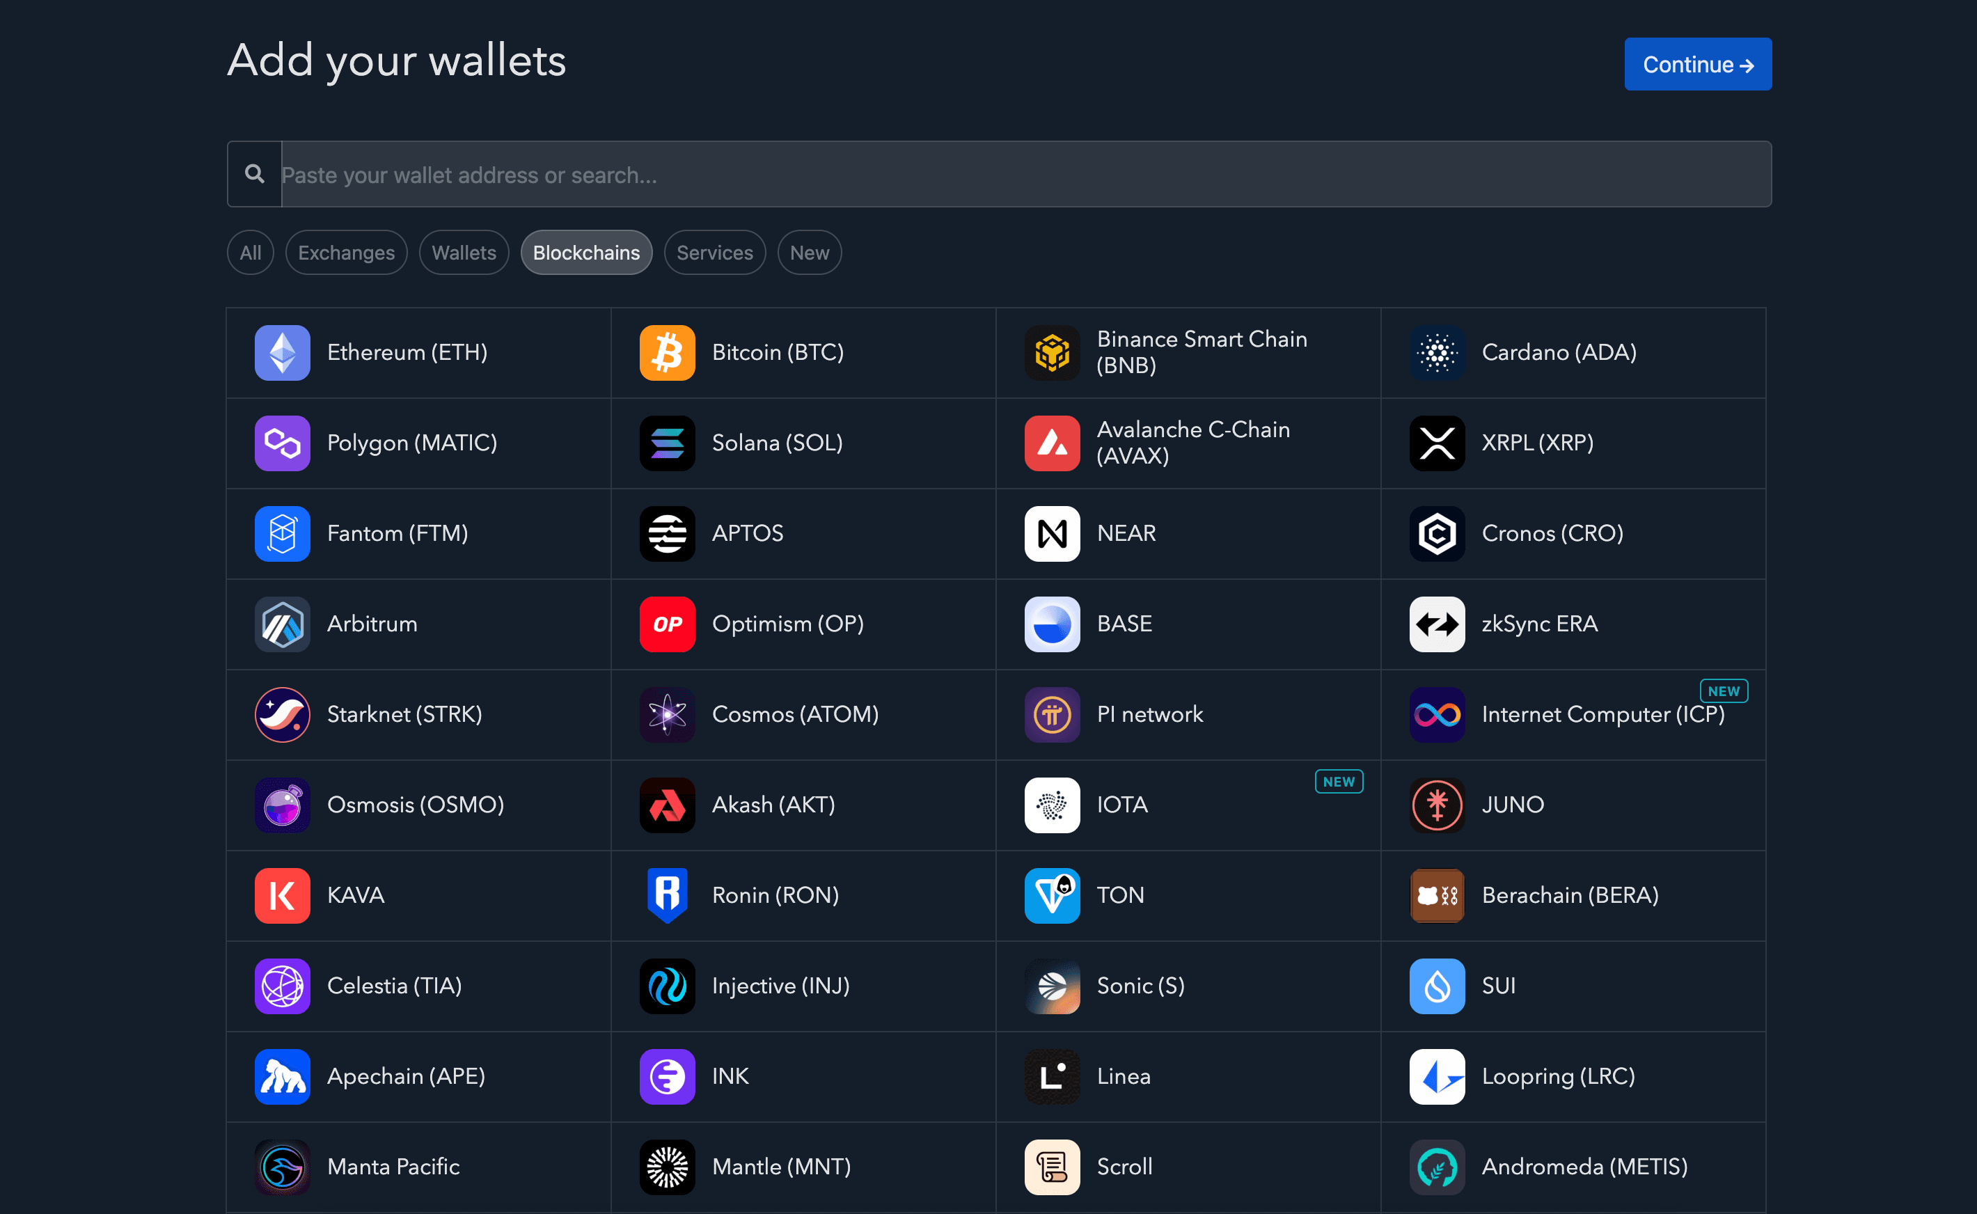1977x1214 pixels.
Task: Click the red Optimism OP icon
Action: coord(666,624)
